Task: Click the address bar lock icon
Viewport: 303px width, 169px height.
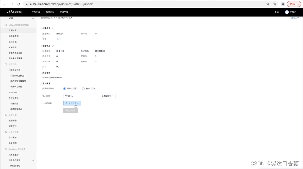Action: tap(27, 4)
